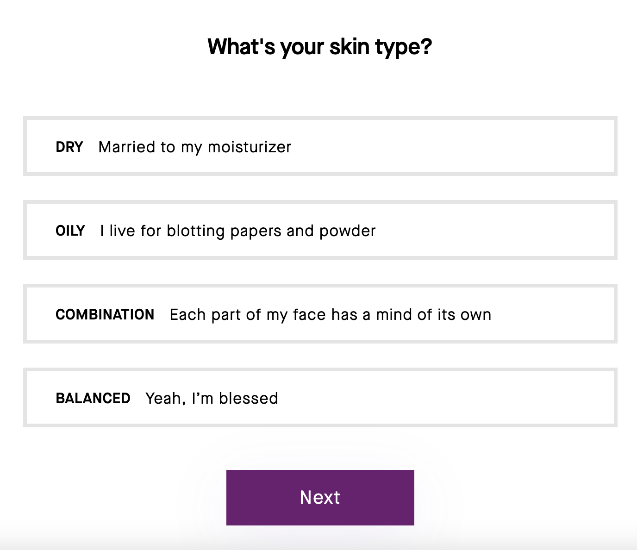
Task: Select the DRY skin type option
Action: (319, 146)
